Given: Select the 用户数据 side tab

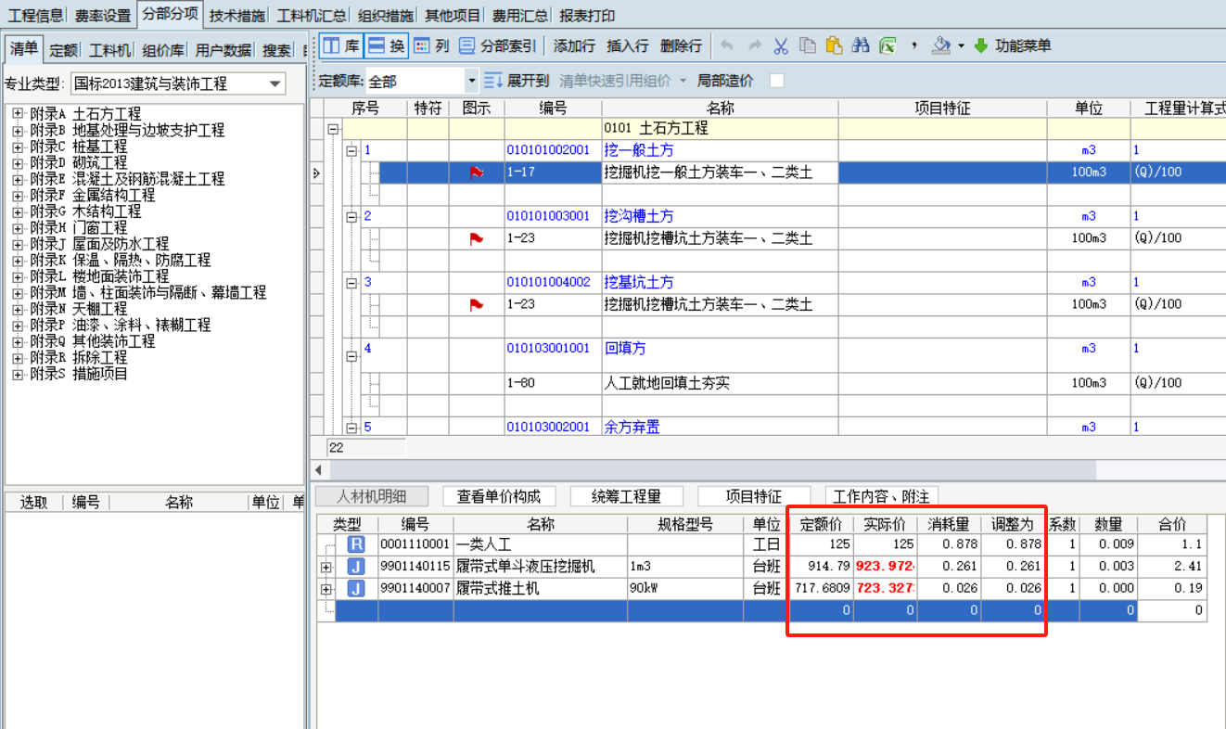Looking at the screenshot, I should tap(223, 50).
